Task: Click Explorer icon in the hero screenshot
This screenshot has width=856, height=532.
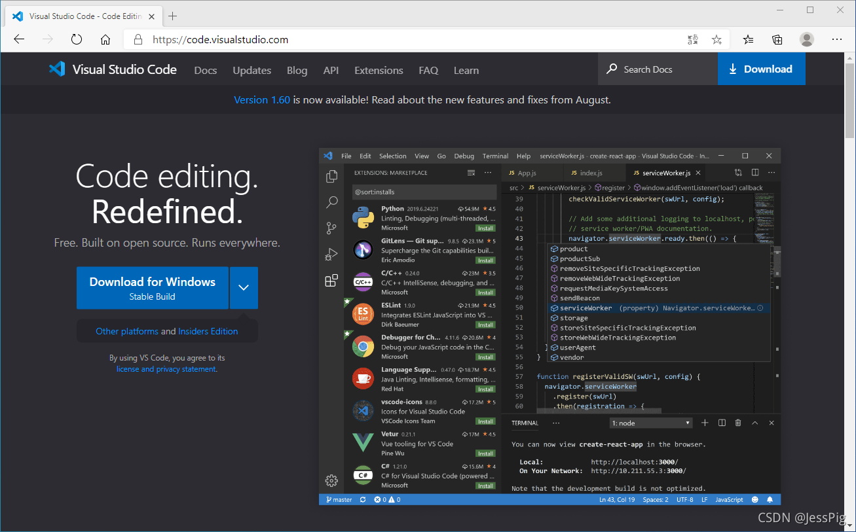Action: pyautogui.click(x=331, y=176)
